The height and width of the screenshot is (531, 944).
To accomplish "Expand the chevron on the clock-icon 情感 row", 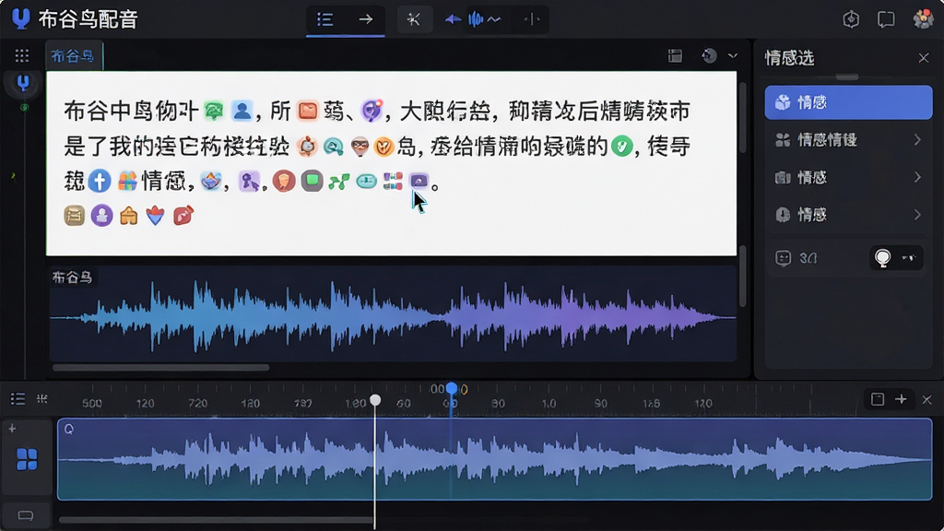I will 917,215.
